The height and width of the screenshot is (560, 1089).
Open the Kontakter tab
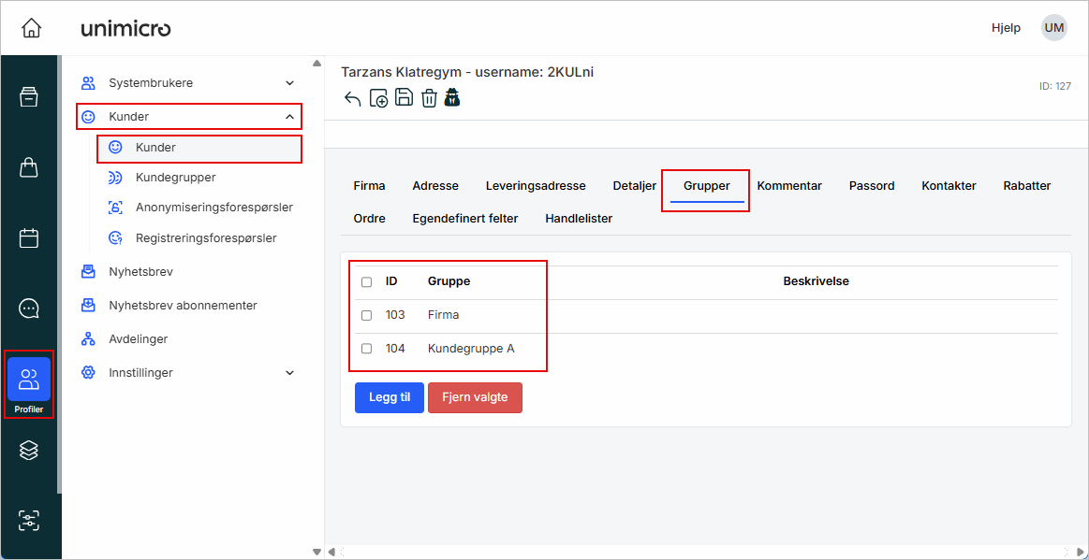(949, 186)
